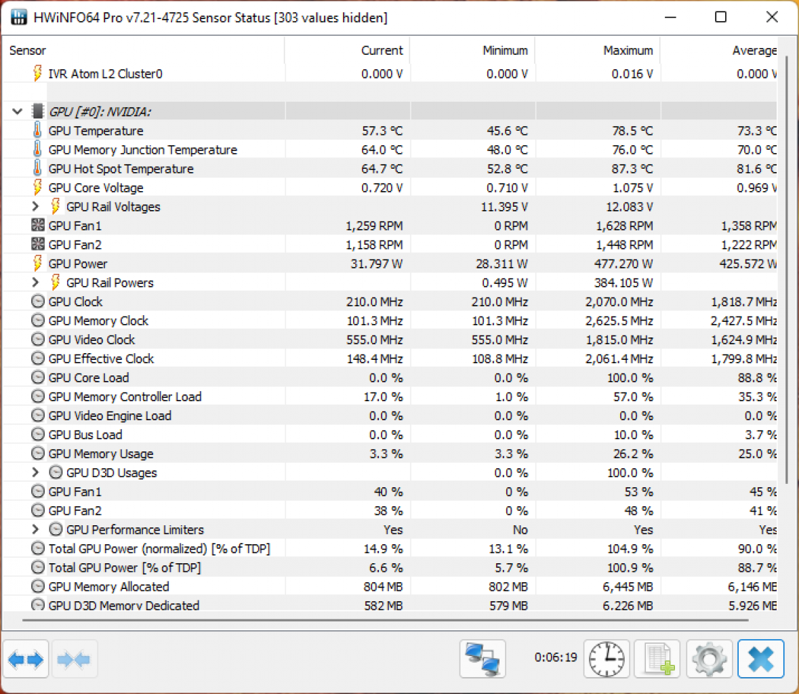Select the GPU Memory Allocated row

tap(390, 586)
